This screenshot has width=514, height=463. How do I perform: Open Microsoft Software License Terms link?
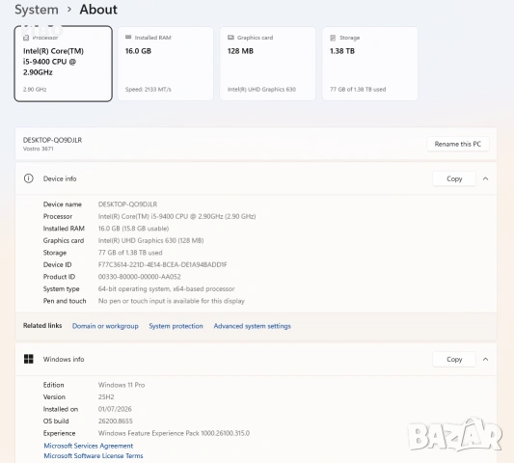(x=94, y=456)
